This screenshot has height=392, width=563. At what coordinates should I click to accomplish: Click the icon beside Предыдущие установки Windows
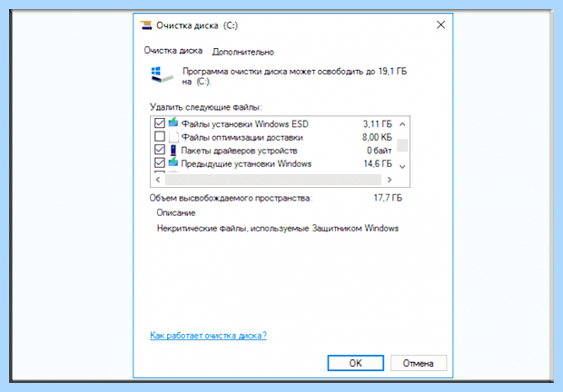coord(173,162)
